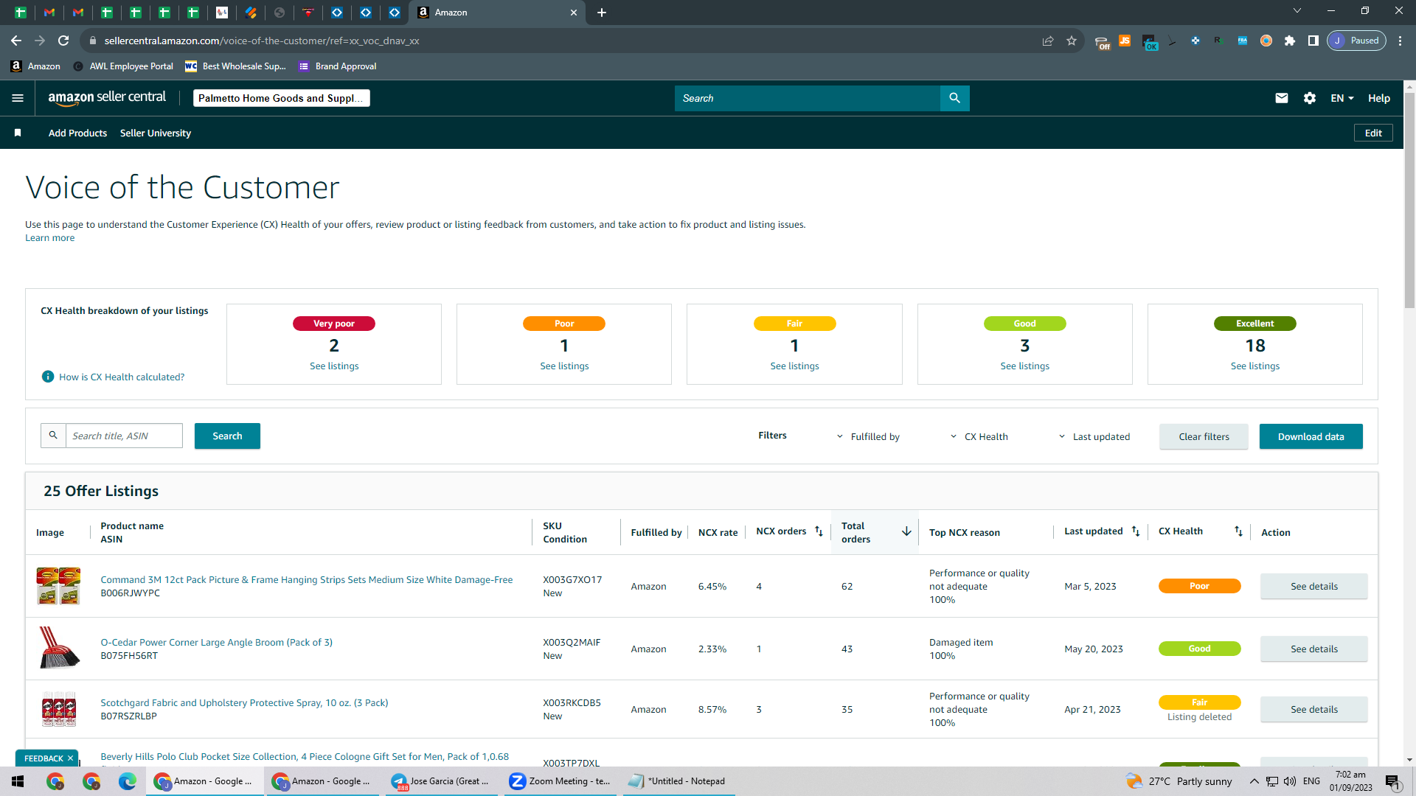Show hidden system tray icons
The image size is (1416, 796).
pyautogui.click(x=1254, y=781)
